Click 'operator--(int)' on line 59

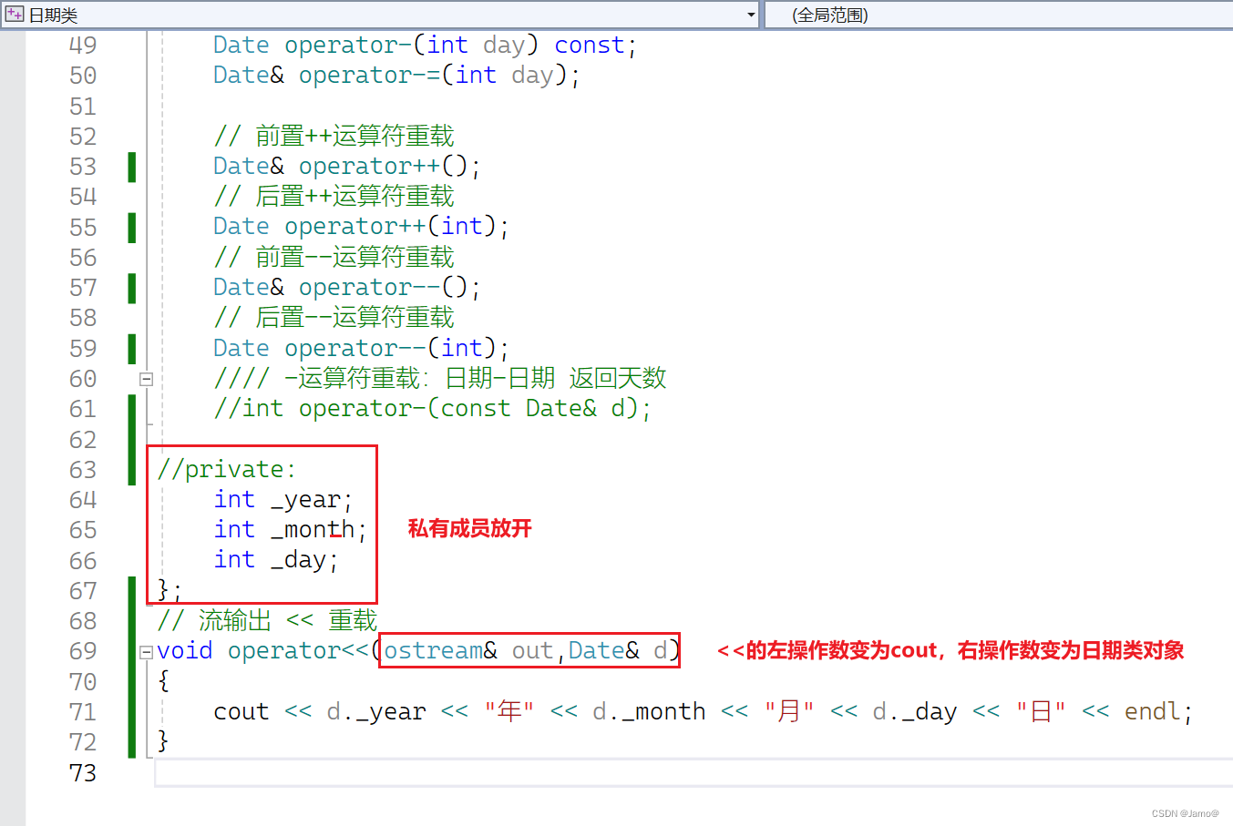click(390, 349)
